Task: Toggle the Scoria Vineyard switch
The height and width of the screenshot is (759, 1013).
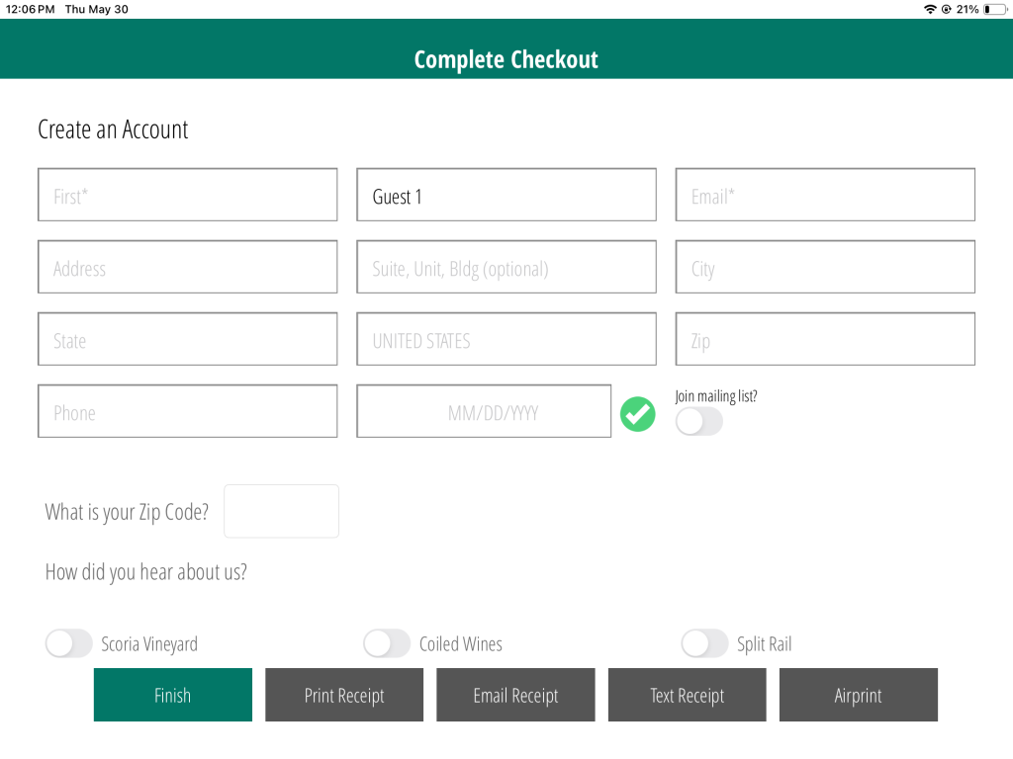Action: coord(69,644)
